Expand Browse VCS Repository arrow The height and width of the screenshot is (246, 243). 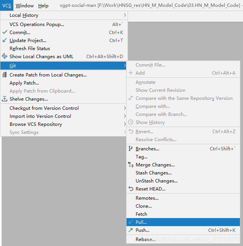pos(125,124)
